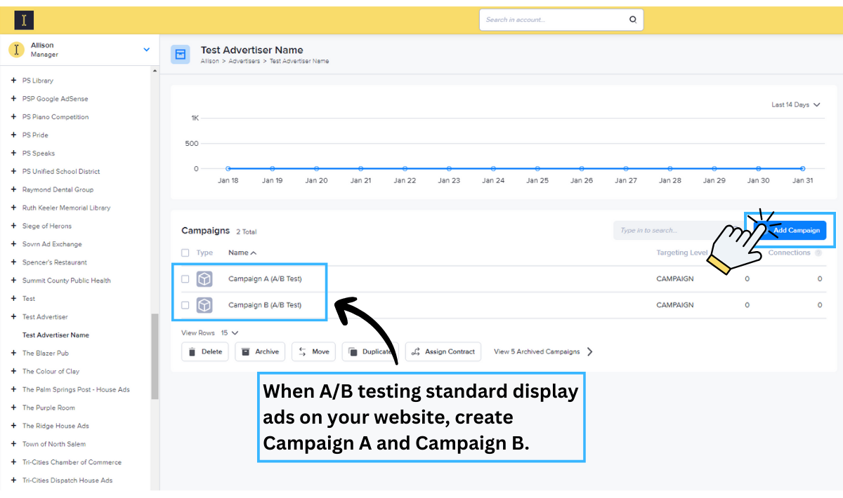
Task: Click Advertisers in the breadcrumb
Action: click(244, 61)
